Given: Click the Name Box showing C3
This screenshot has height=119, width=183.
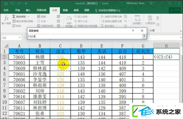Looking at the screenshot, I should coord(10,38).
